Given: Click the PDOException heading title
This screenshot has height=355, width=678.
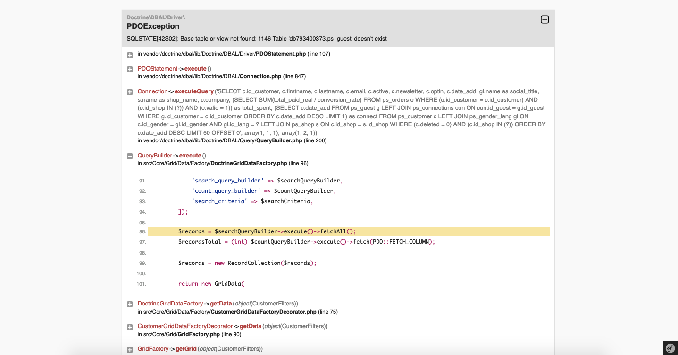Looking at the screenshot, I should pos(153,26).
